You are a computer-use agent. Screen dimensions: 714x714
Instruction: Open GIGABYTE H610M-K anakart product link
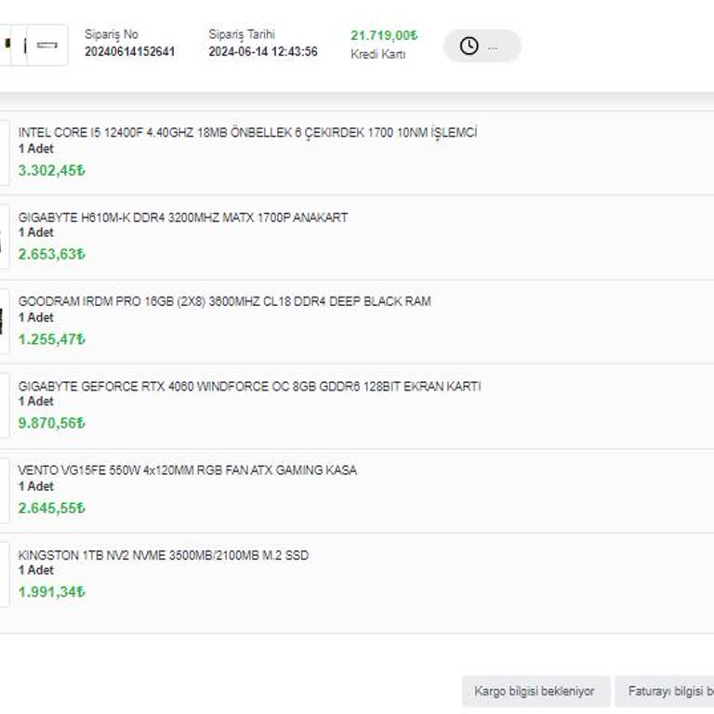tap(183, 218)
